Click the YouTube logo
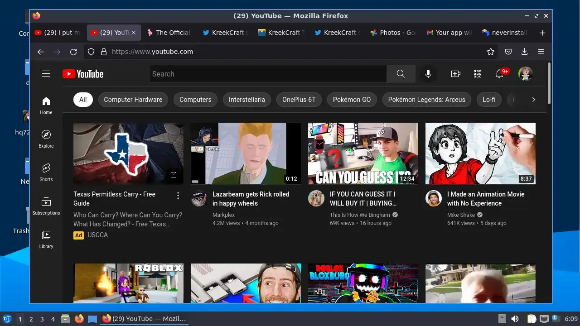The image size is (580, 326). click(83, 74)
